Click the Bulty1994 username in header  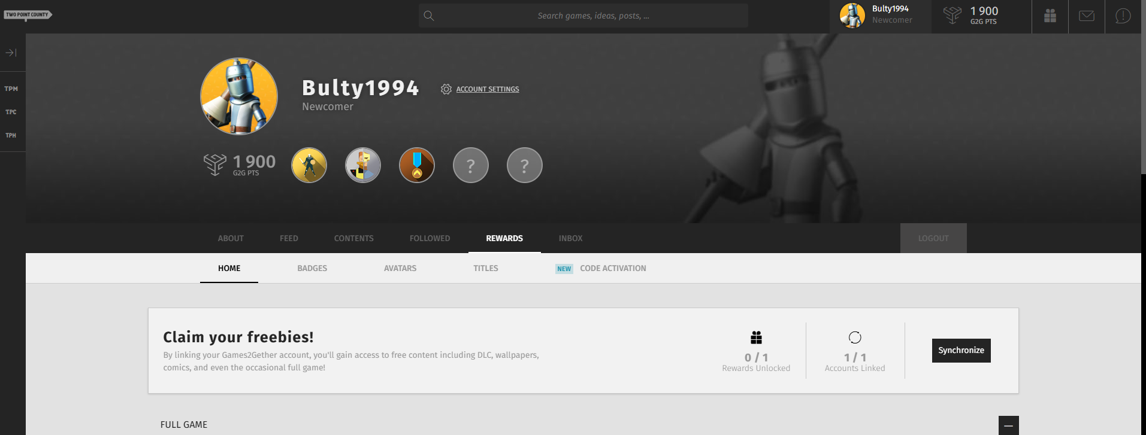pyautogui.click(x=890, y=9)
